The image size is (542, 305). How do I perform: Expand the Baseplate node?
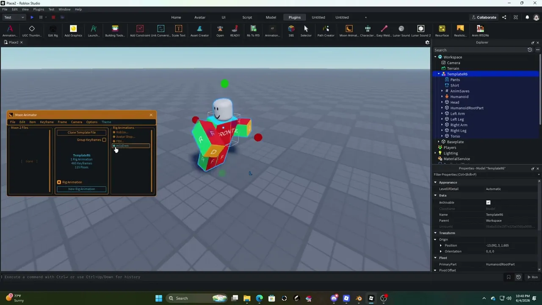tap(439, 142)
